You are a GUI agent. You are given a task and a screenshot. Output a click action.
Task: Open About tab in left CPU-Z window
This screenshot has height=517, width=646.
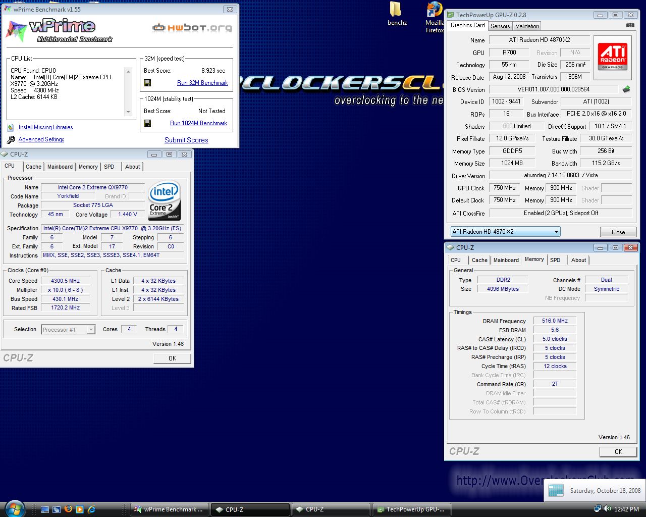click(133, 167)
